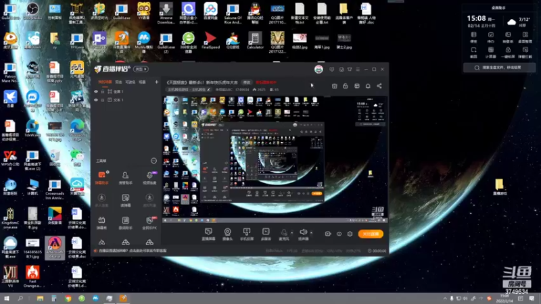Click the help notice link in status bar

tap(133, 251)
